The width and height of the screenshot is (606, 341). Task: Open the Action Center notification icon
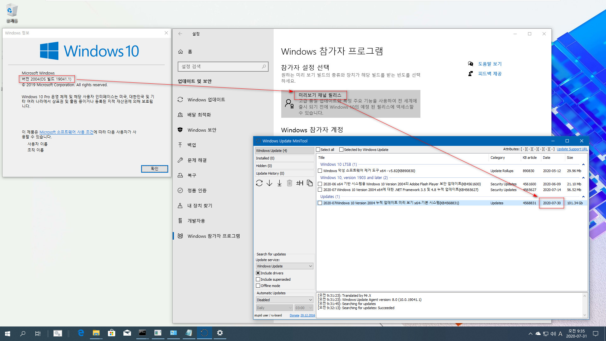pos(596,333)
